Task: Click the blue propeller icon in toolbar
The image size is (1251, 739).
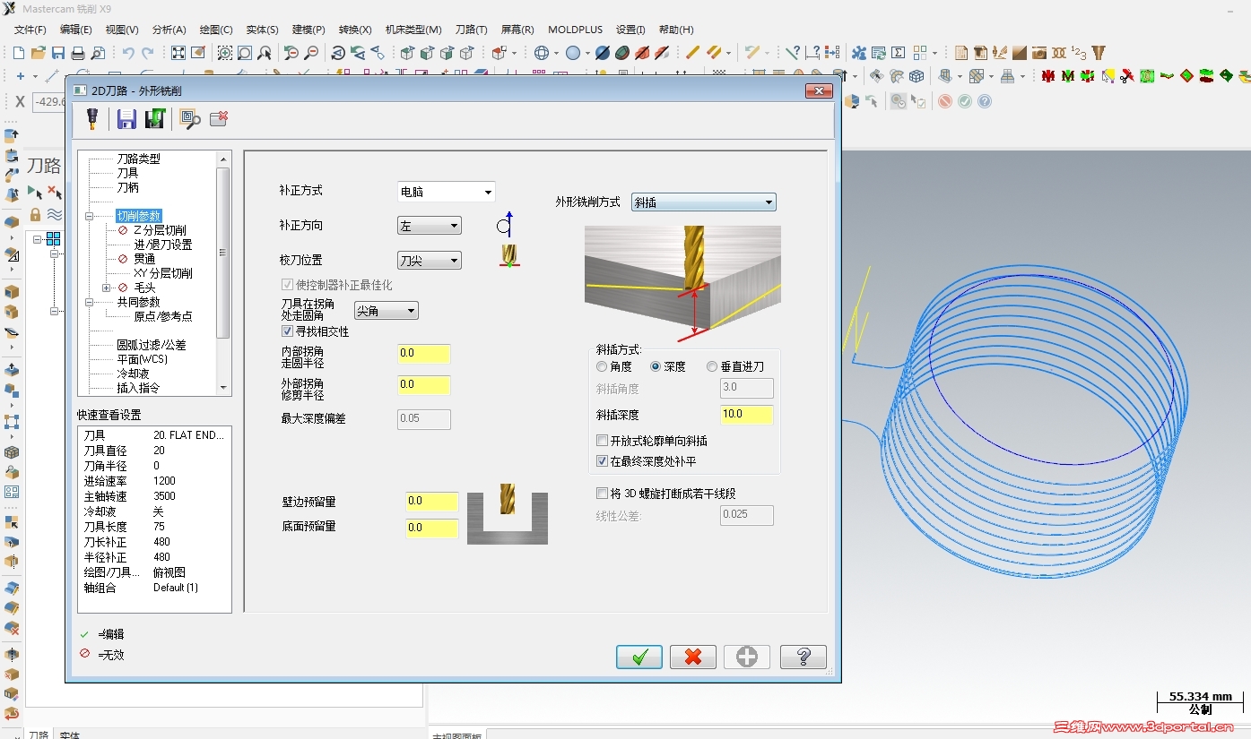Action: click(859, 53)
